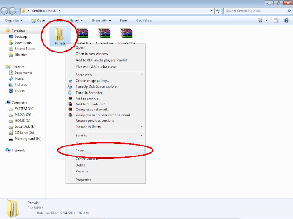Click the Forward navigation arrow button
This screenshot has width=293, height=219.
coord(12,11)
